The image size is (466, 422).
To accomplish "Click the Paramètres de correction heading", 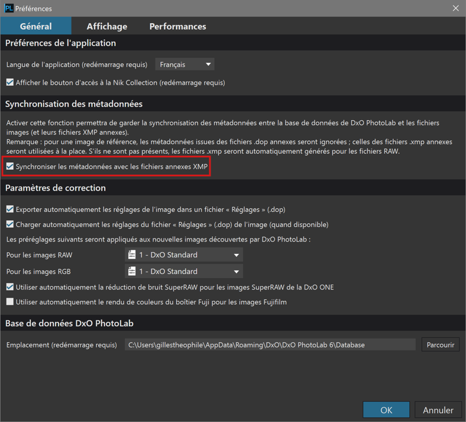I will 56,188.
